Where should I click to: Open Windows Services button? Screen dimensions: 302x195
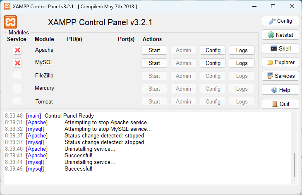(280, 76)
